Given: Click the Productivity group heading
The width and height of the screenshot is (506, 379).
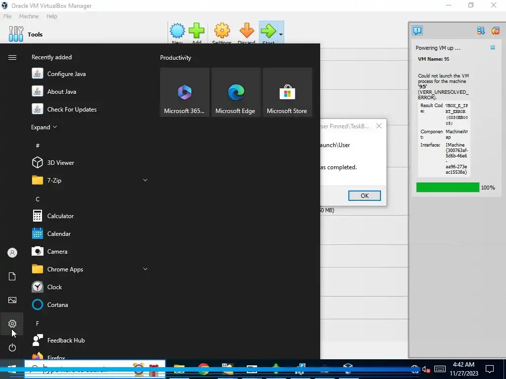Looking at the screenshot, I should 175,58.
